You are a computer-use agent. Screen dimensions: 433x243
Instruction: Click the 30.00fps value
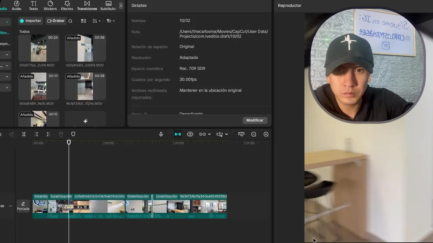188,79
